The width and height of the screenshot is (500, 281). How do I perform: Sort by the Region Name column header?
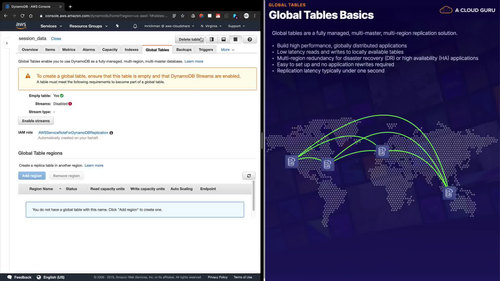(x=41, y=189)
